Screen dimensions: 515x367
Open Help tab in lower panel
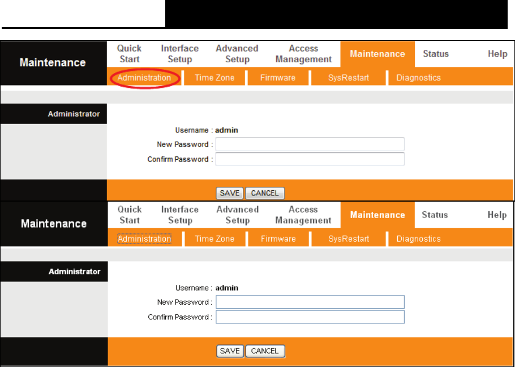pos(497,215)
